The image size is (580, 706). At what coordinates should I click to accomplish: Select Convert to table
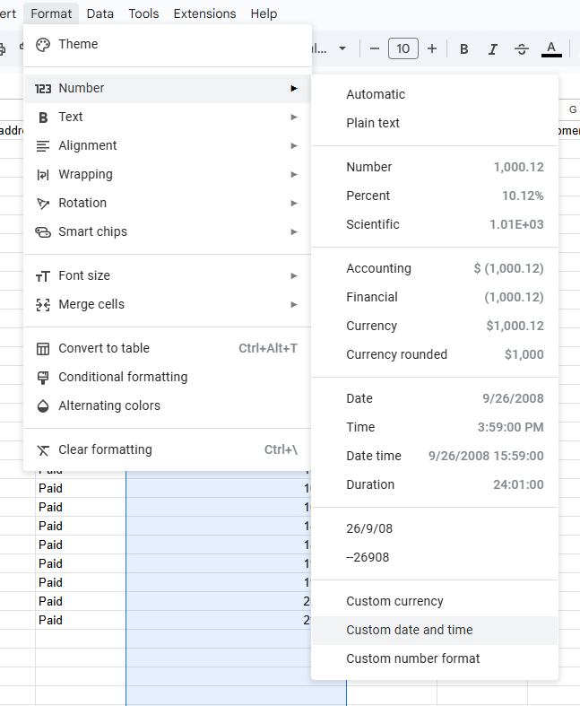168,348
